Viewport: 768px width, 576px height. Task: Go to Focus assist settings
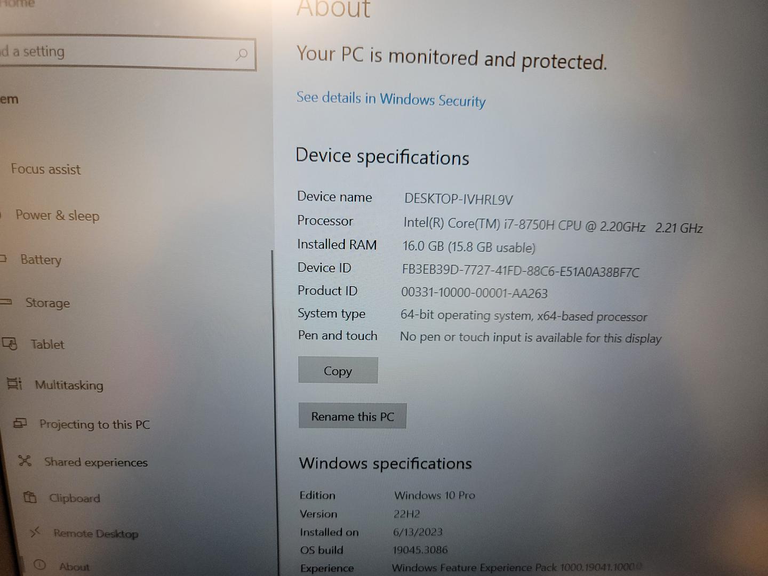46,170
